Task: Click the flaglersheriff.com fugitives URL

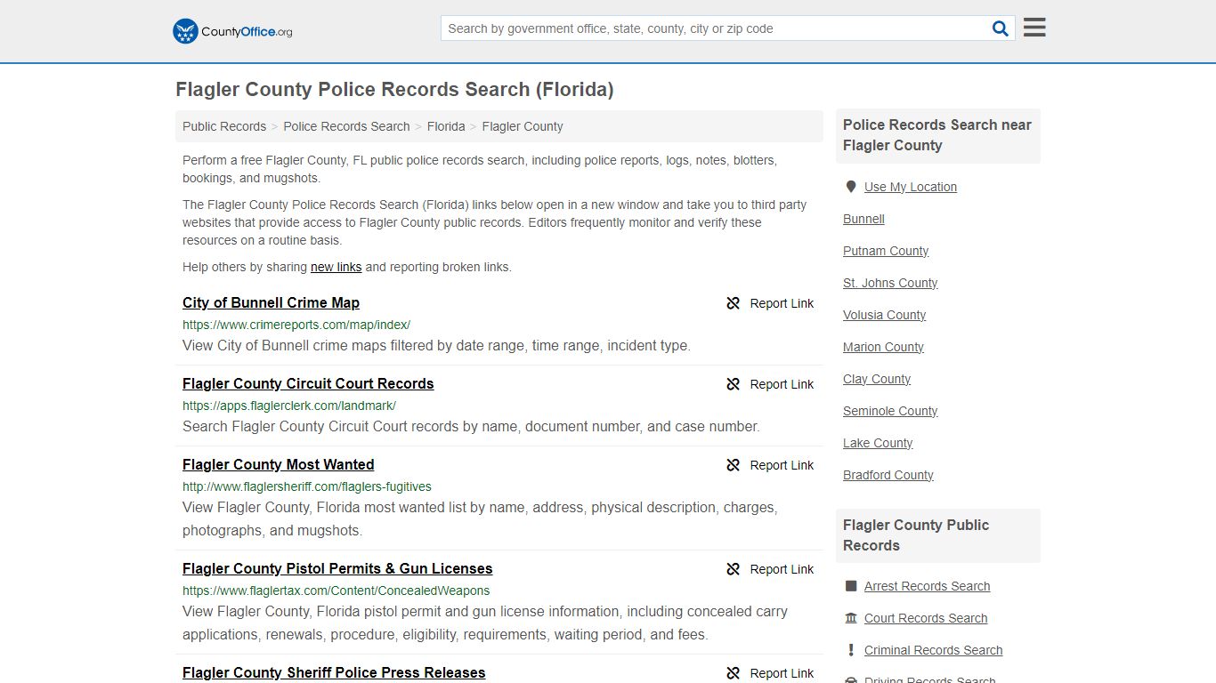Action: tap(307, 486)
